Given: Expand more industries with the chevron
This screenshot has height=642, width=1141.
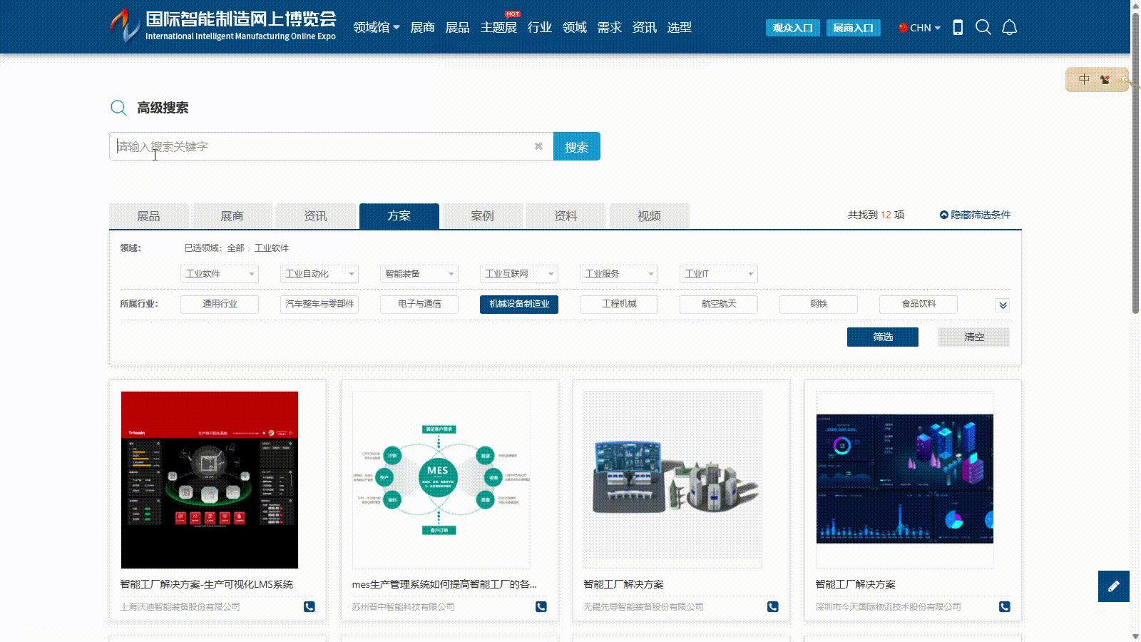Looking at the screenshot, I should (x=1003, y=305).
